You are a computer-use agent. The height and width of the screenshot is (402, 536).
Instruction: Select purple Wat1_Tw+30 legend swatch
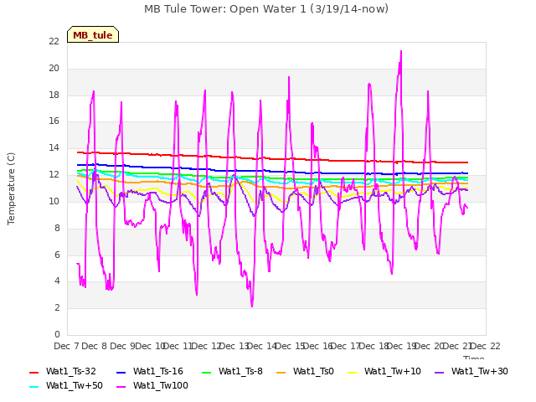click(439, 372)
